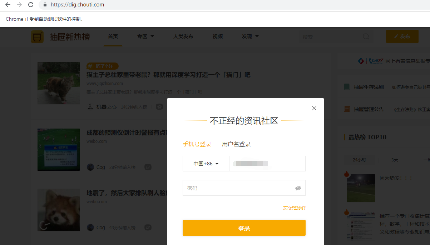
Task: Open the 人类发布 navigation tab
Action: [x=183, y=36]
